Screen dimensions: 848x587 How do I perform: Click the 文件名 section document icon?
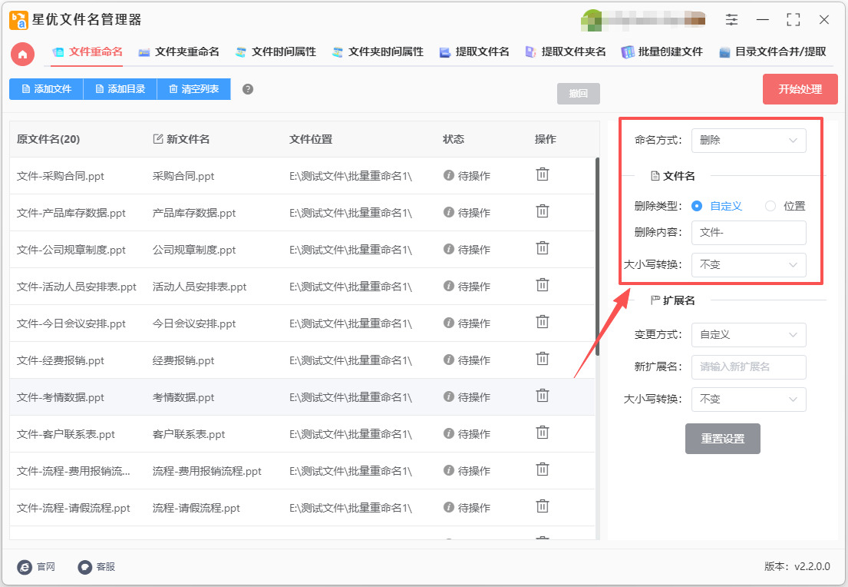click(x=655, y=176)
